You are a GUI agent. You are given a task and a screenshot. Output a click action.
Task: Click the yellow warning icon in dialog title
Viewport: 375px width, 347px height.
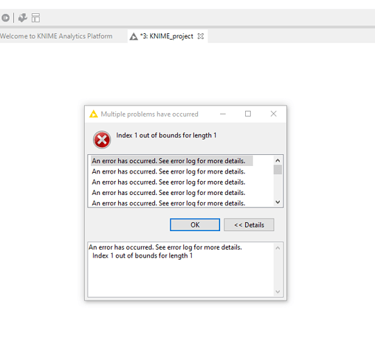pos(94,114)
